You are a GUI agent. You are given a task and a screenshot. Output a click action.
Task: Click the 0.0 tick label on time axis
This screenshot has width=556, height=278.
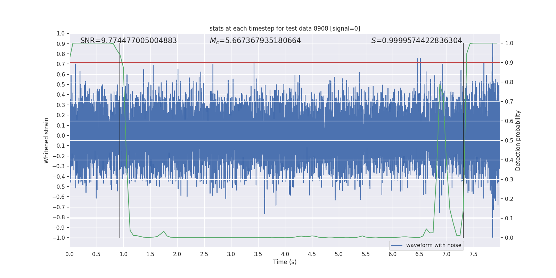point(69,254)
